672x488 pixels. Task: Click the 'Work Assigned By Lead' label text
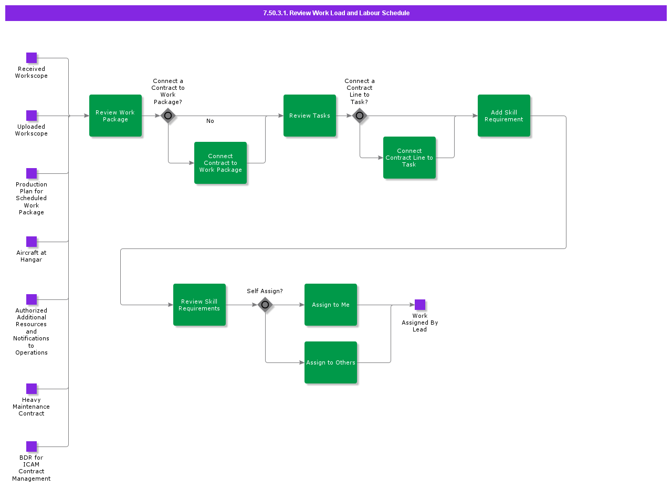click(420, 323)
